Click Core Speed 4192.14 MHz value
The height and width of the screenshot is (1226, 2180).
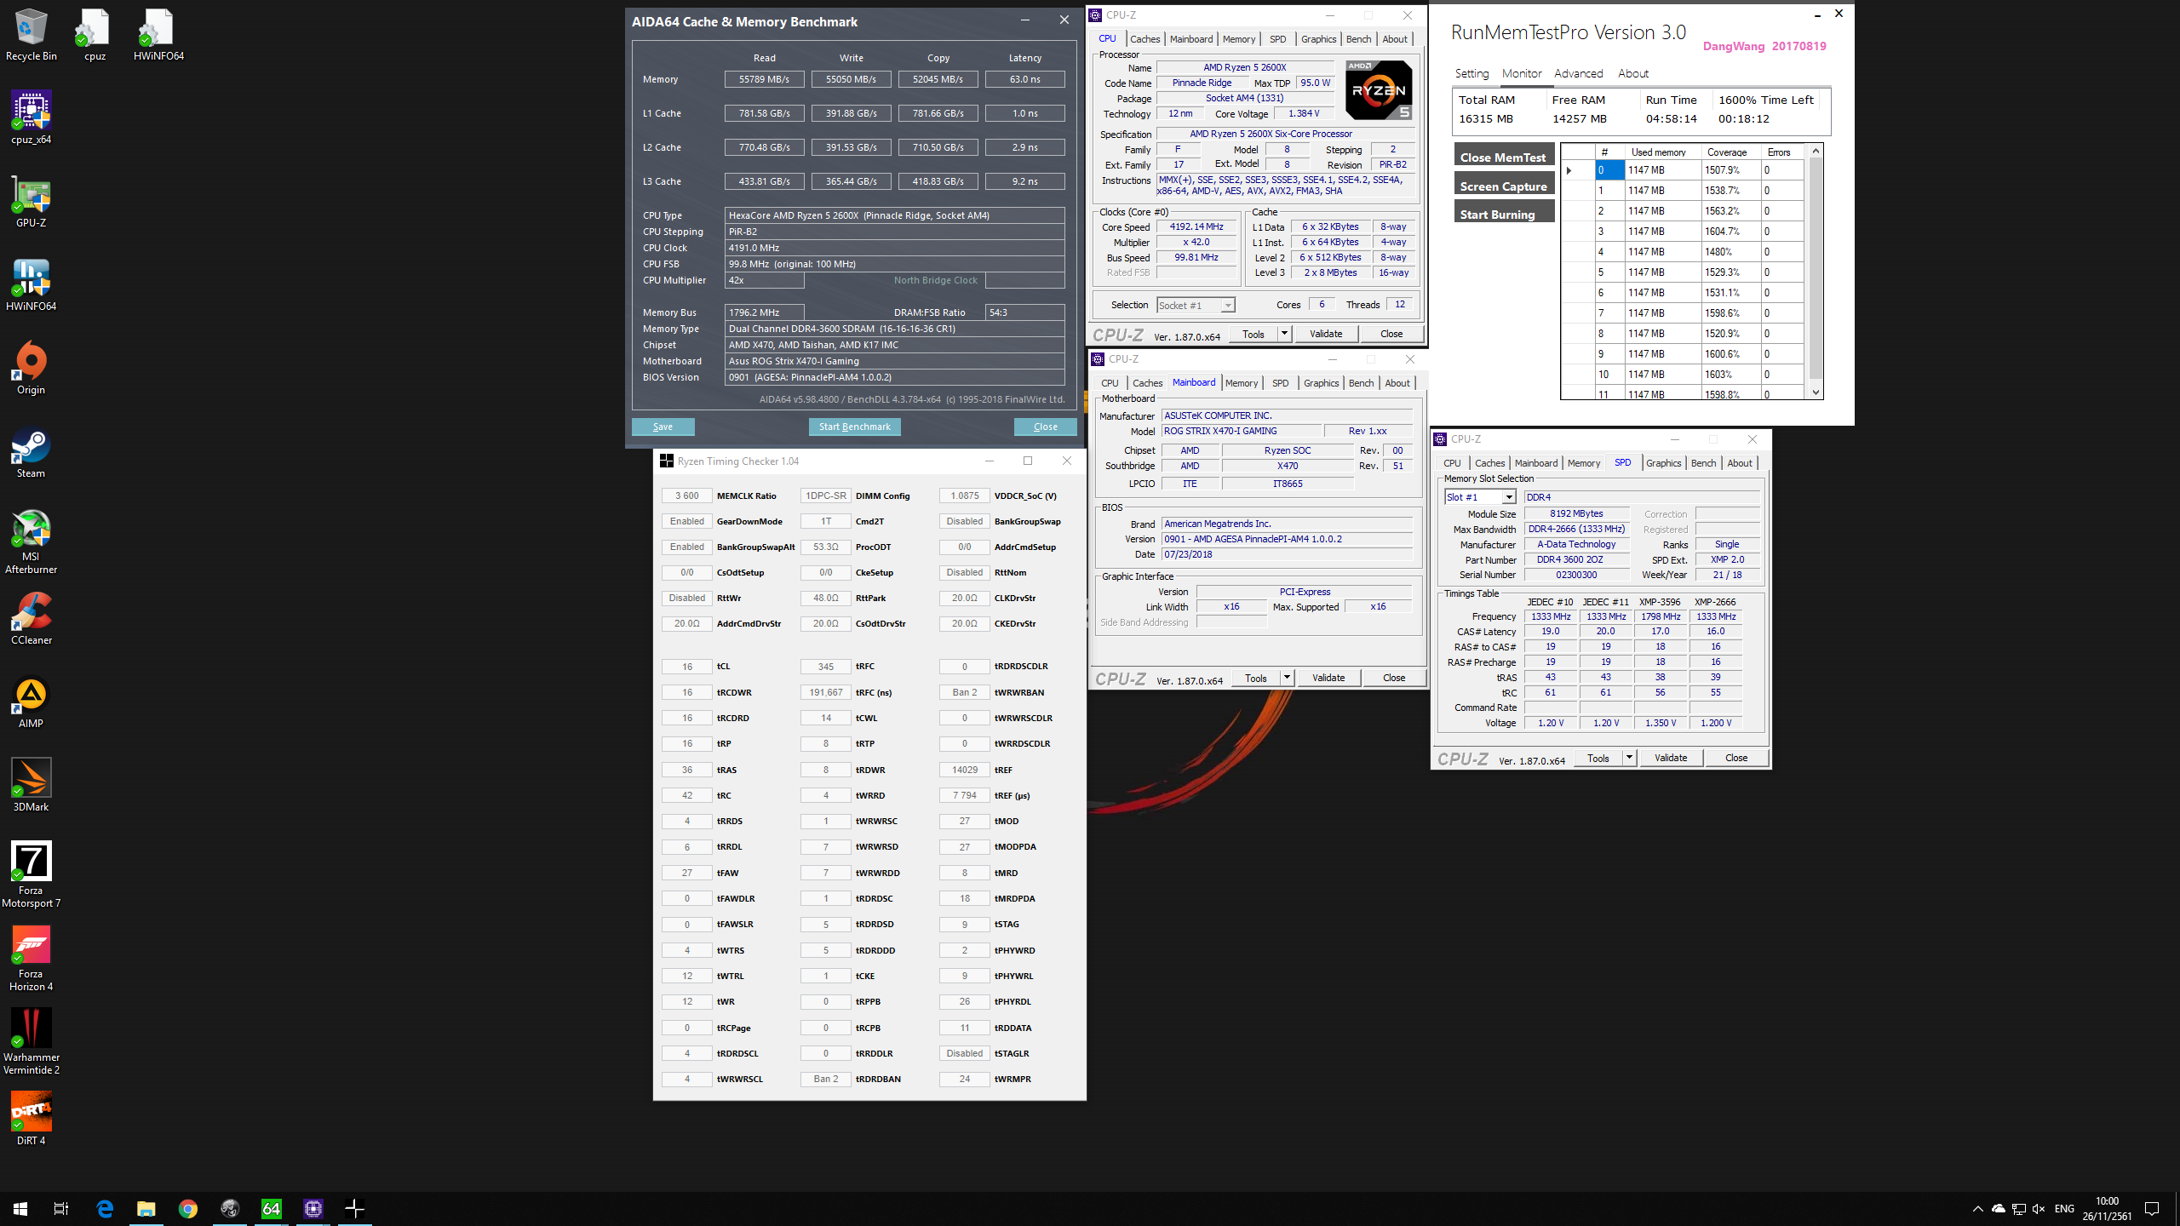[x=1196, y=226]
